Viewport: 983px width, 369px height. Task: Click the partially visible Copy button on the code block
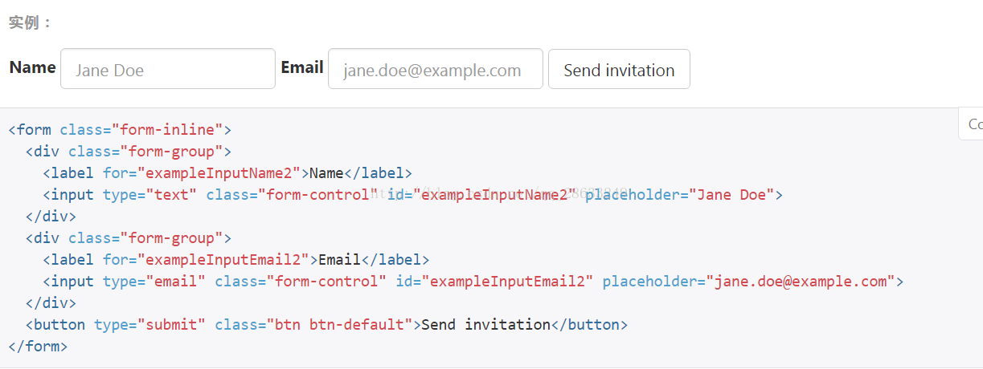[971, 124]
